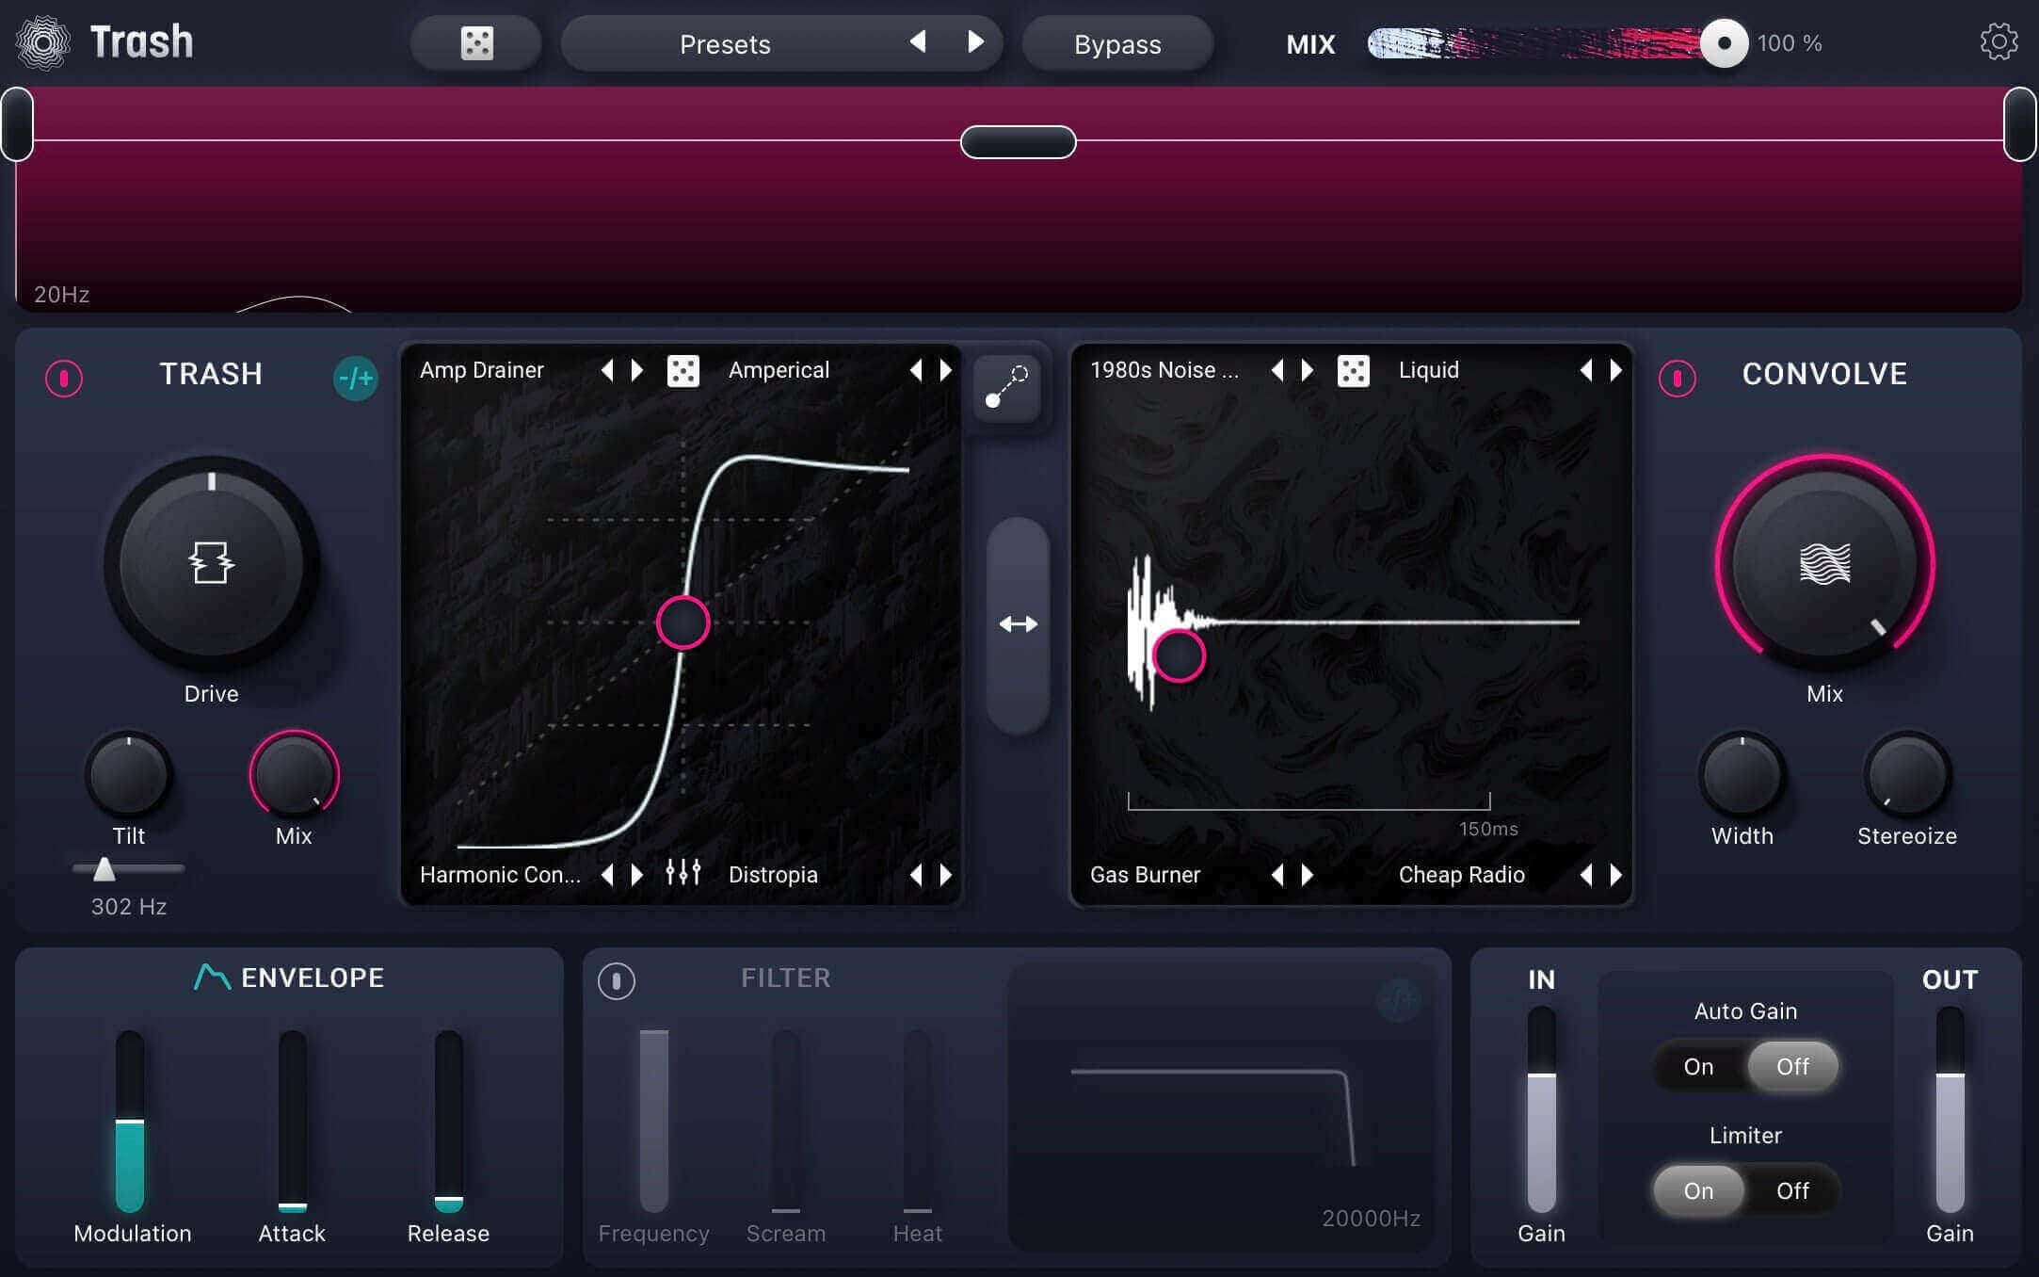Turn Auto Gain Off

1792,1066
